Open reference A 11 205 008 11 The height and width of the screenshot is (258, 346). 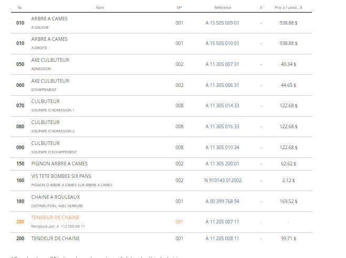pyautogui.click(x=222, y=239)
